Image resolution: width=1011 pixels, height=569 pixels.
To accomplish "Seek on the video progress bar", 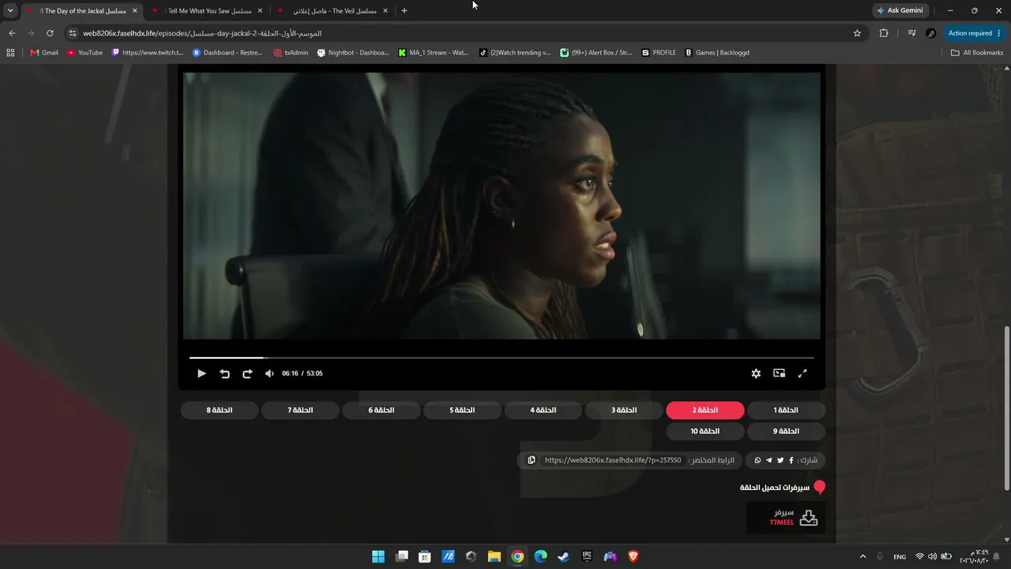I will [x=502, y=358].
